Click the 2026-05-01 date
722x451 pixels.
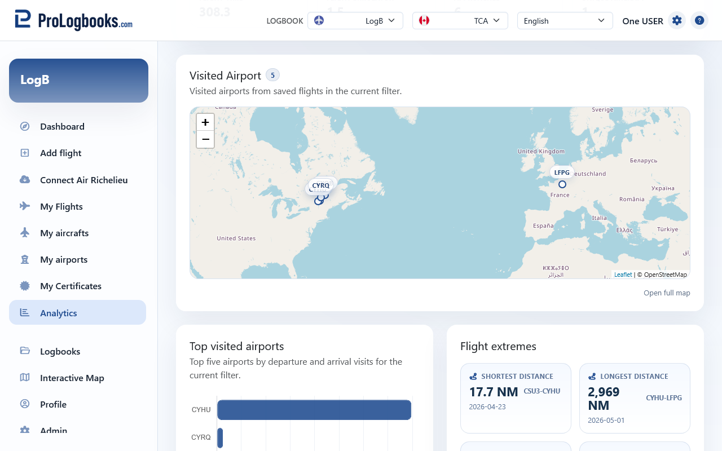[x=606, y=421]
